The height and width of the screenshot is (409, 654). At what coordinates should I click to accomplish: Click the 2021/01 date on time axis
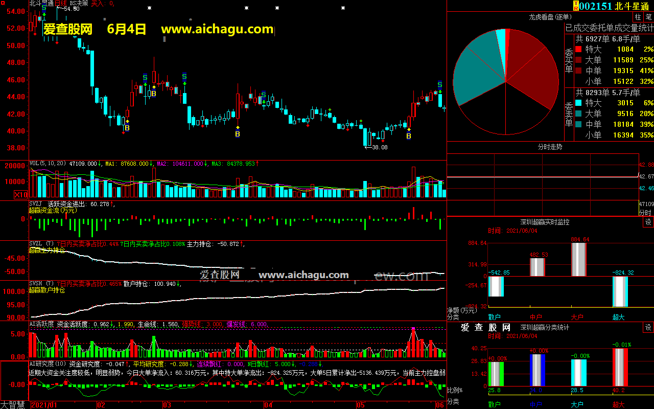[44, 404]
